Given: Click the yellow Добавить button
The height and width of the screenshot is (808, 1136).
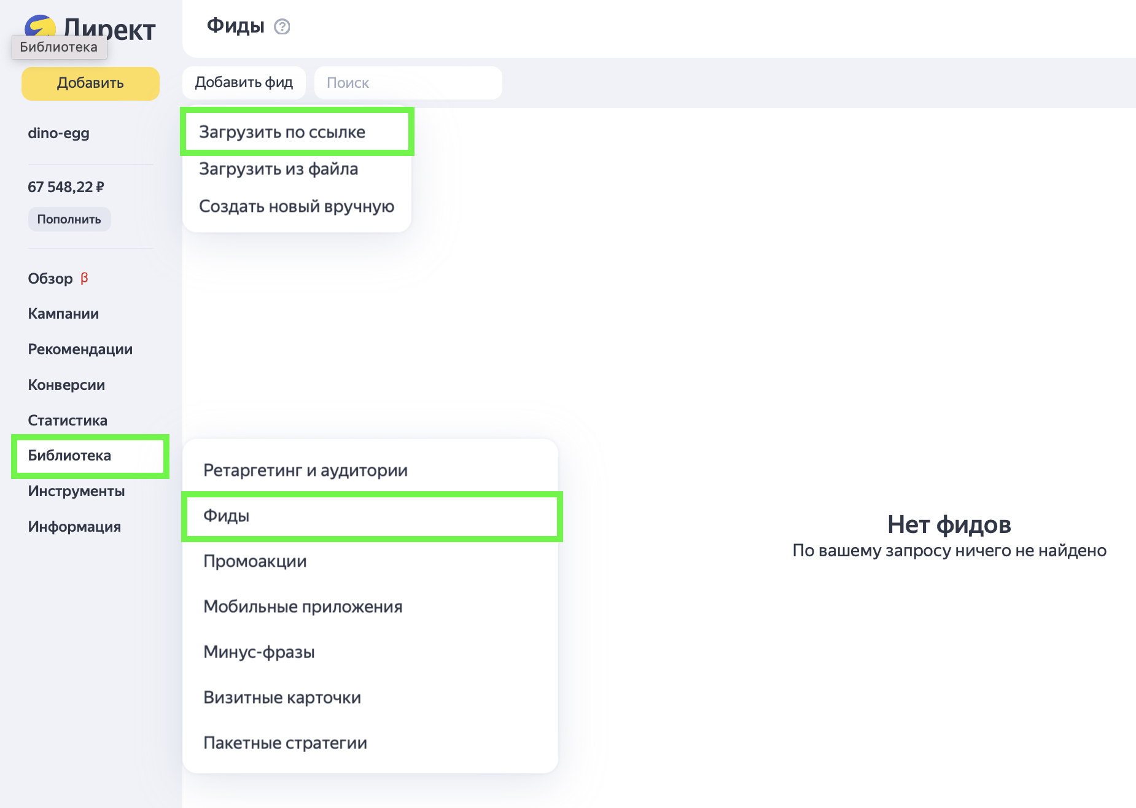Looking at the screenshot, I should click(x=90, y=84).
